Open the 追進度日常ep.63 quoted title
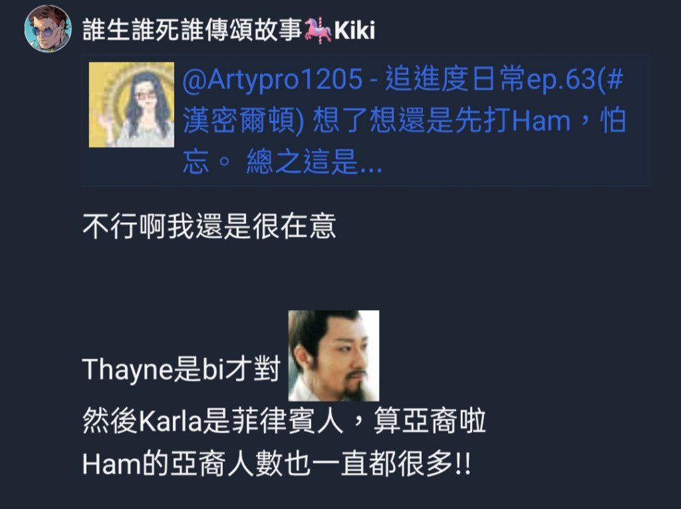 (x=491, y=79)
